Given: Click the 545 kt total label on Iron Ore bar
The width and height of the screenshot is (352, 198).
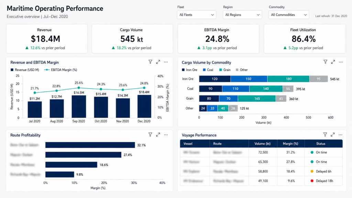Looking at the screenshot, I should tap(334, 79).
